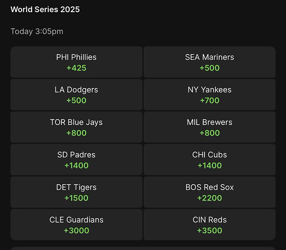Choose LA Dodgers outright bet
This screenshot has height=250, width=286.
76,94
